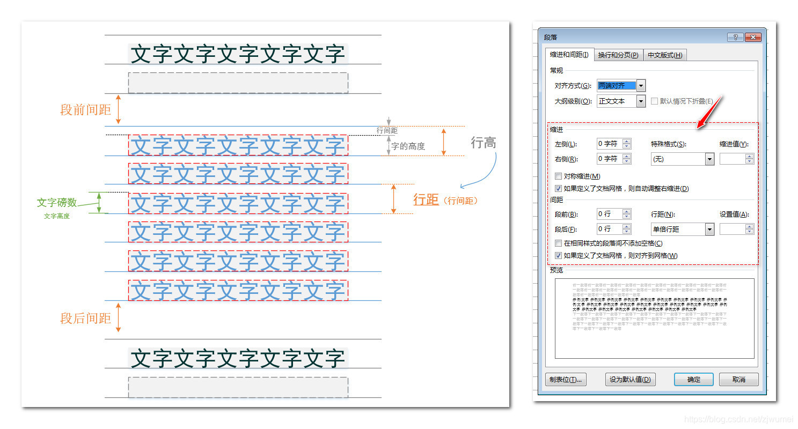Click the paragraph 预览 preview box
This screenshot has width=798, height=429.
654,319
